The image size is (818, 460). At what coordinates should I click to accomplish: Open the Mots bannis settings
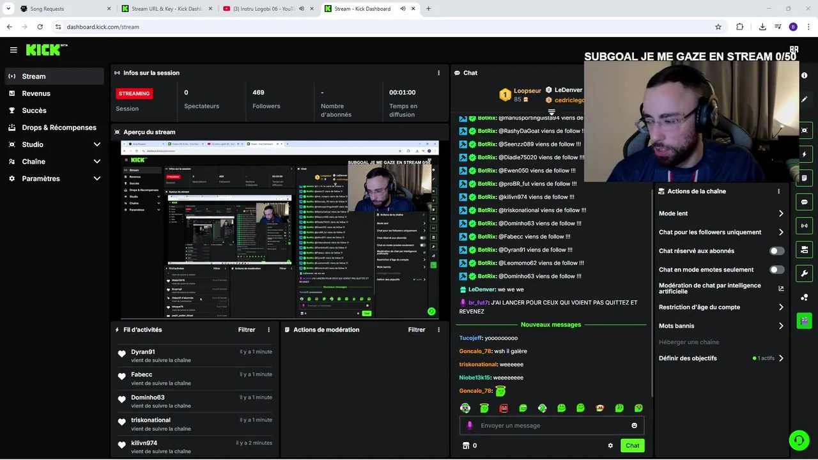point(722,326)
